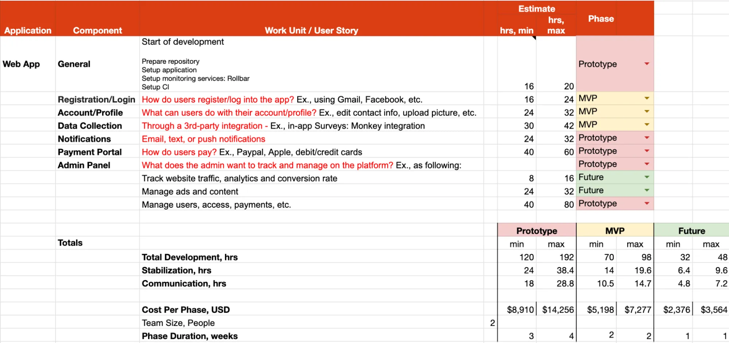
Task: Expand the Prototype dropdown for Admin Panel
Action: pos(648,164)
